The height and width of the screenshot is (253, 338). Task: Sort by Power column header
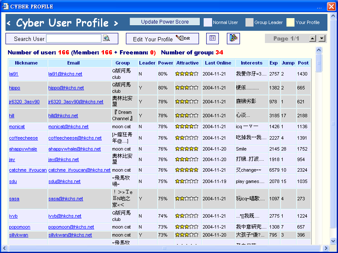(166, 63)
